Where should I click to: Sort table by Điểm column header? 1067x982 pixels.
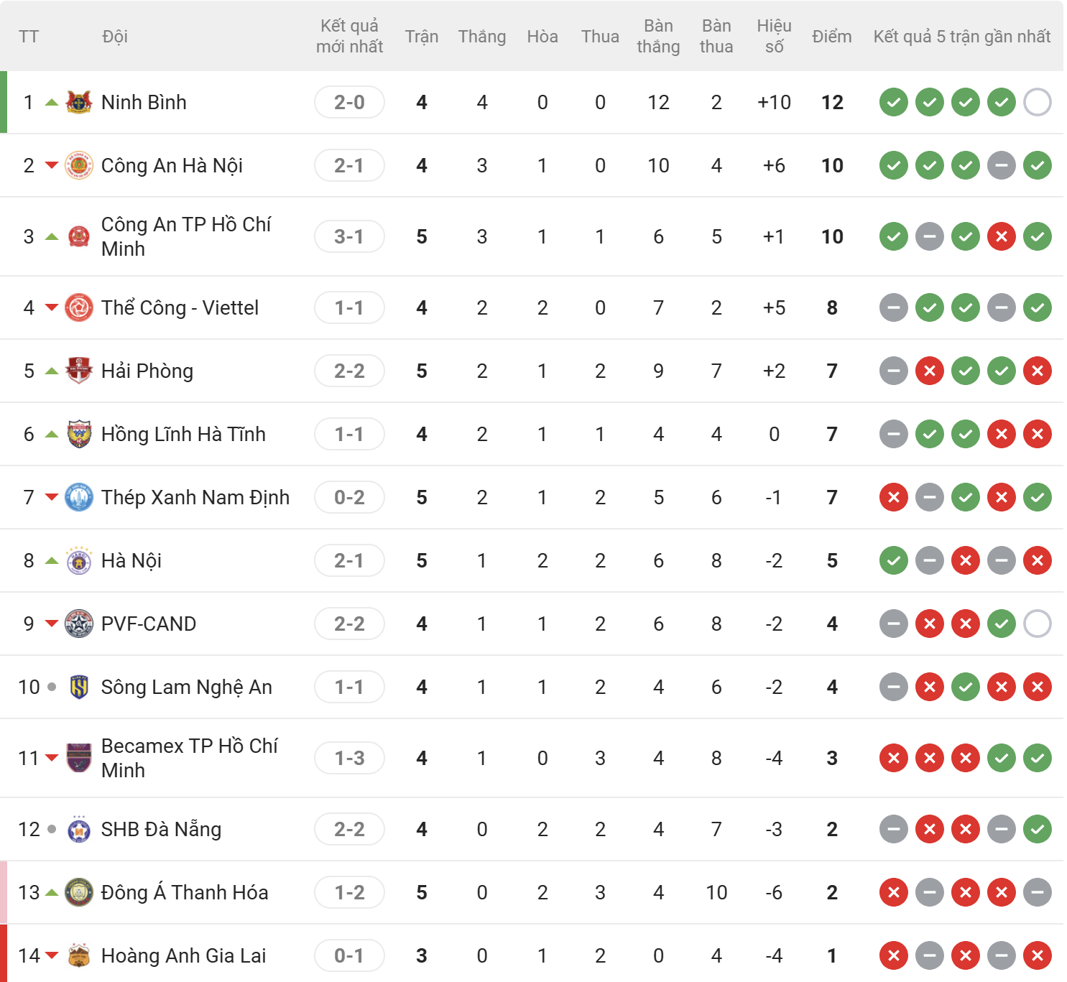pos(831,37)
